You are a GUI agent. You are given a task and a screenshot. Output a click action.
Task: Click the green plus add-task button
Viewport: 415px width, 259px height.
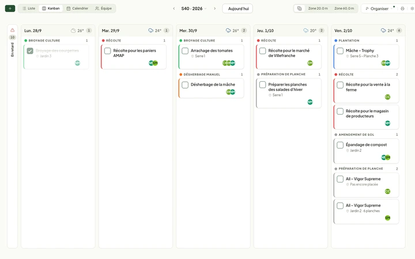(x=10, y=9)
